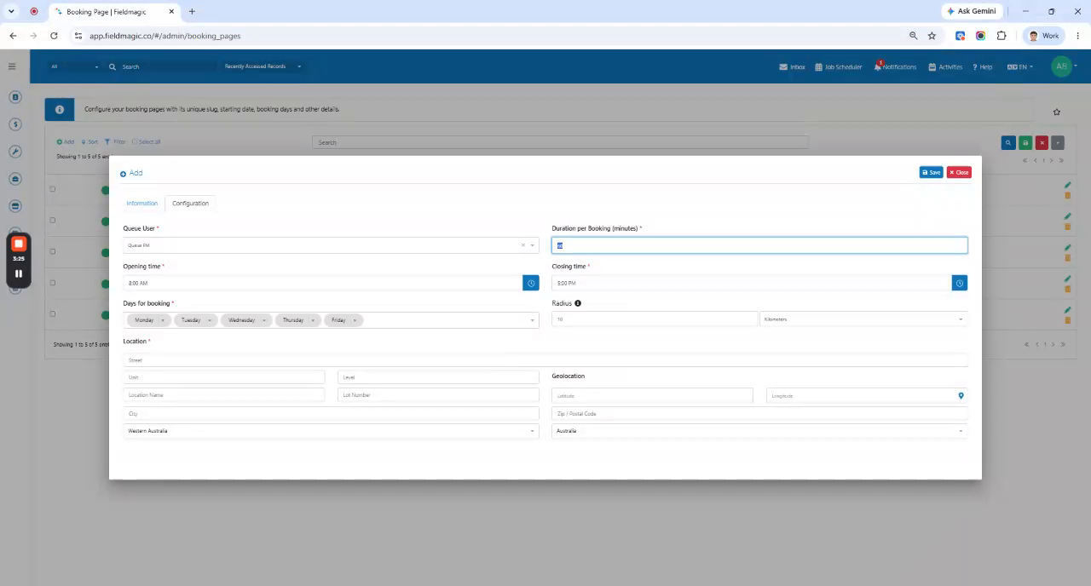Screen dimensions: 1091x586
Task: Click the green save button above the table
Action: pyautogui.click(x=1025, y=143)
